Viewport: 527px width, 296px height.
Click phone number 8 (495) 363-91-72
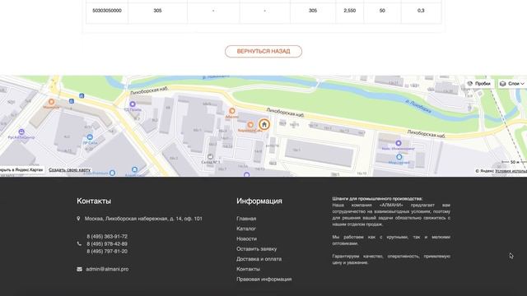pos(107,236)
